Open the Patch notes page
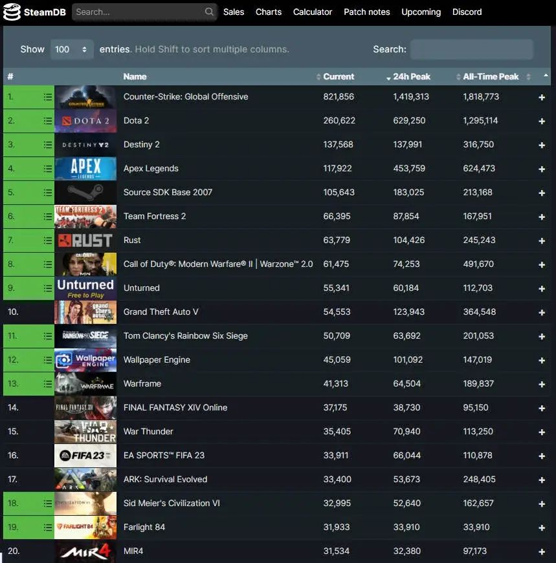Viewport: 556px width, 563px height. [x=366, y=12]
